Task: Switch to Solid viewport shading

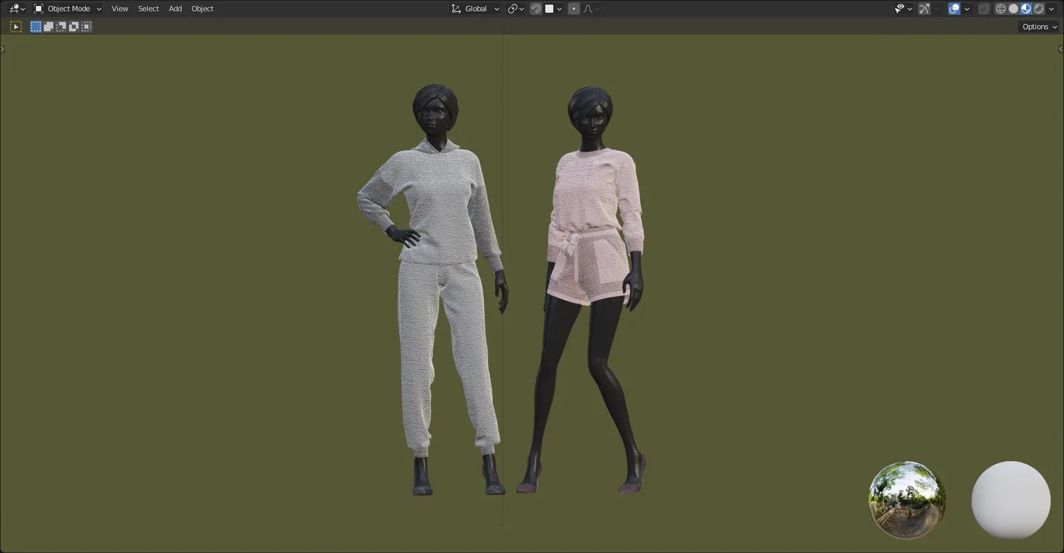Action: (1013, 9)
